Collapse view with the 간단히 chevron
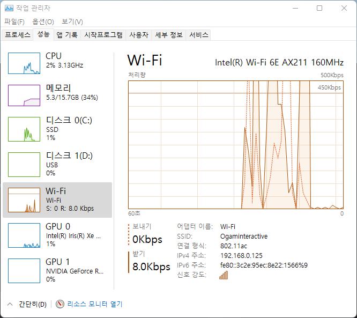 pos(10,304)
